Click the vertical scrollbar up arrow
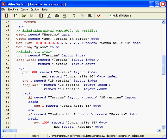This screenshot has width=167, height=139. point(163,22)
